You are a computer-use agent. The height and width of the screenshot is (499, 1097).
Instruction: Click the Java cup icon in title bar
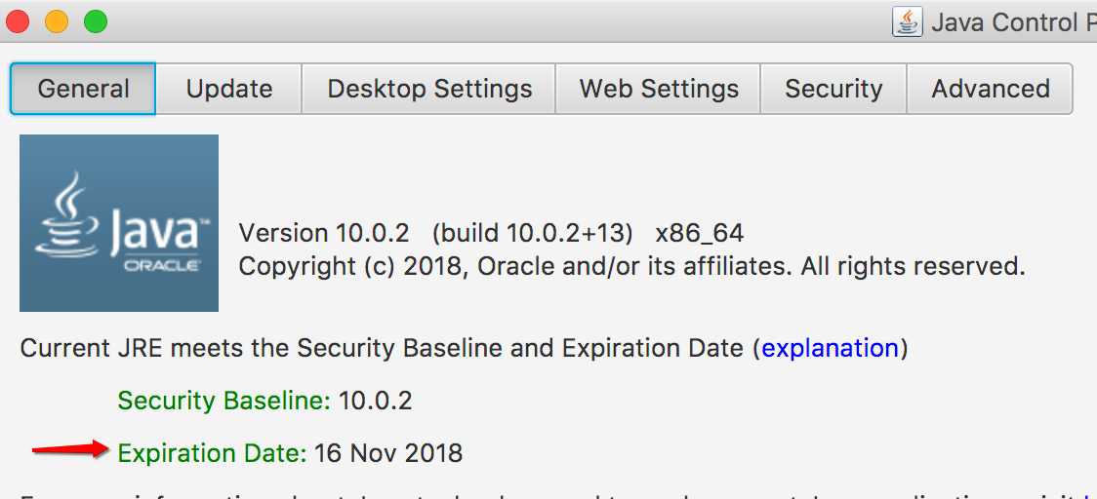point(907,22)
